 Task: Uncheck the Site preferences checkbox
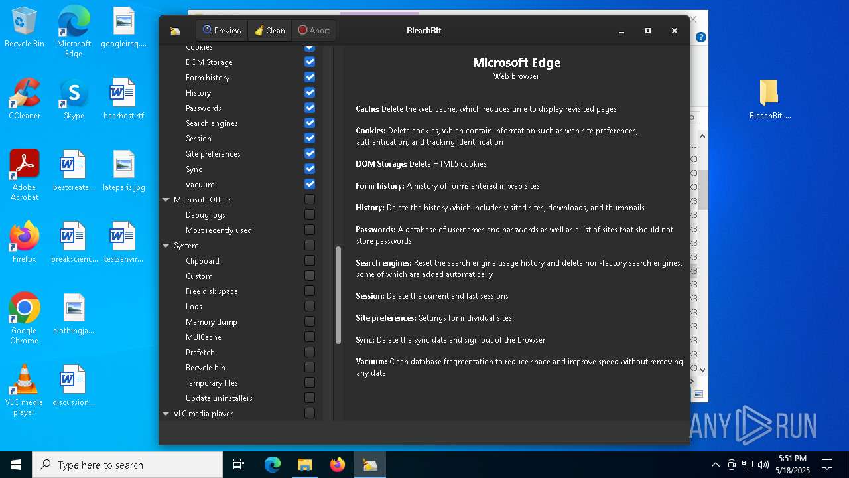pyautogui.click(x=310, y=153)
